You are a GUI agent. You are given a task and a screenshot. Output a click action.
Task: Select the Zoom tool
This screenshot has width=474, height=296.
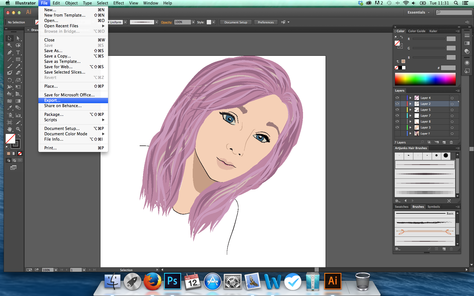18,129
